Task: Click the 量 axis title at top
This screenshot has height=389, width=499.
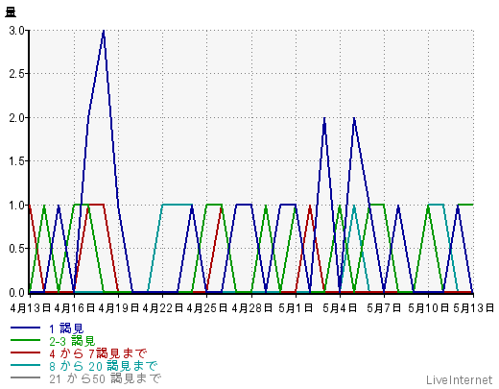Action: [x=11, y=12]
